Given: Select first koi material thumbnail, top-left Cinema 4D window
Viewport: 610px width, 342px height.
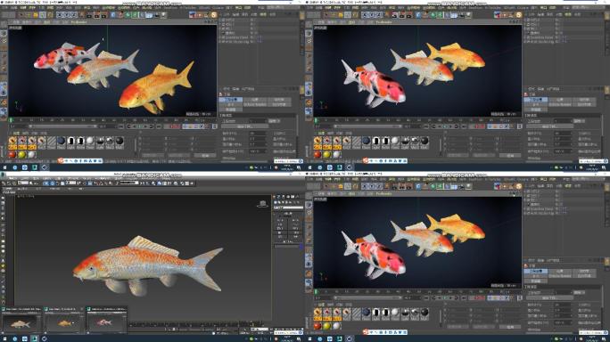Looking at the screenshot, I should [x=12, y=142].
